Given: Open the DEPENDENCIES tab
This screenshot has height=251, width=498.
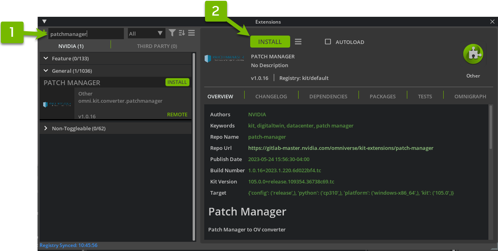Looking at the screenshot, I should (328, 96).
